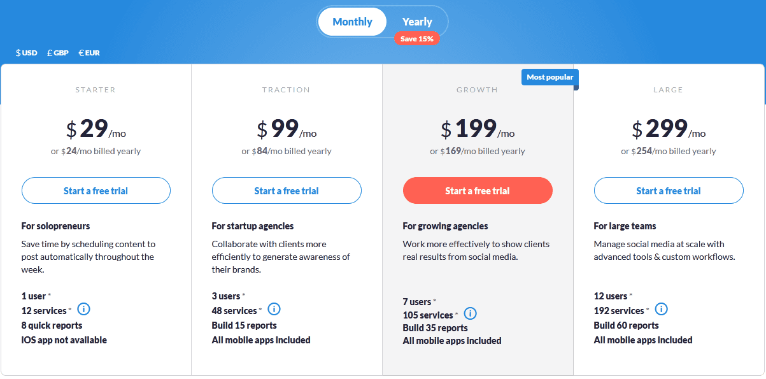View info about Growth's 105 services
The height and width of the screenshot is (379, 766).
coord(470,313)
